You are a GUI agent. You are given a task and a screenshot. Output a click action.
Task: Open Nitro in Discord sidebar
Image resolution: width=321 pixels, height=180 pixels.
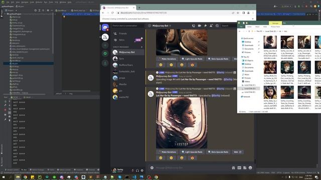[128, 40]
